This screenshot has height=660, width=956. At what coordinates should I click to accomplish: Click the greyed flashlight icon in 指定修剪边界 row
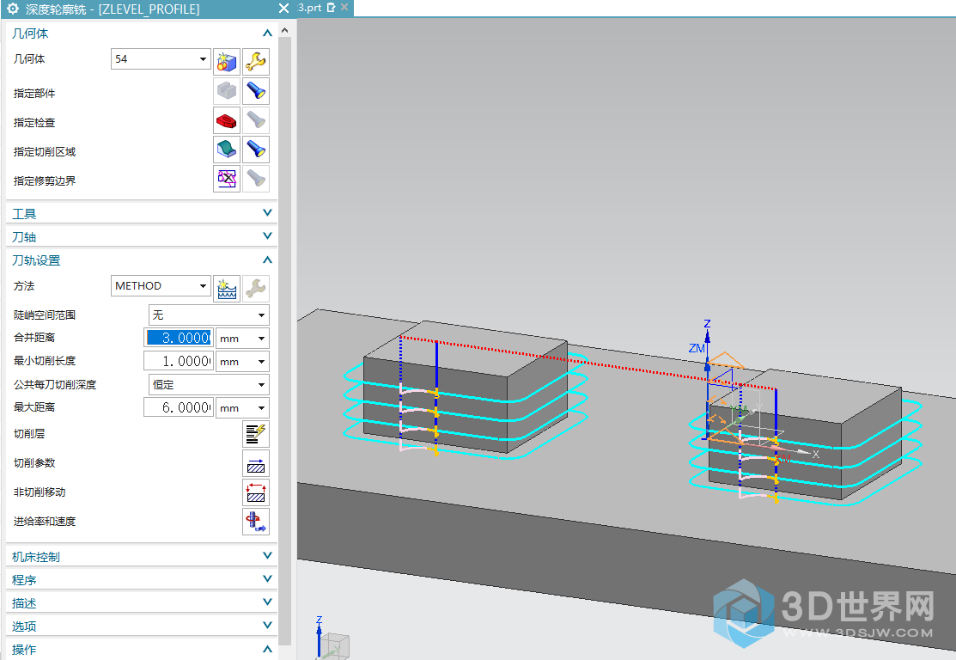point(256,179)
